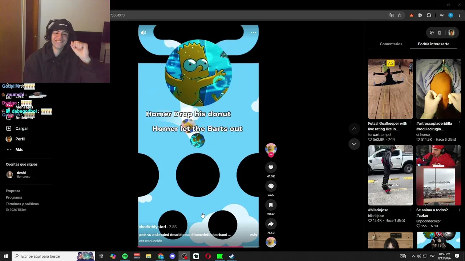Screen dimensions: 465x261
Task: Select the Podría interesarte tab
Action: click(x=433, y=44)
